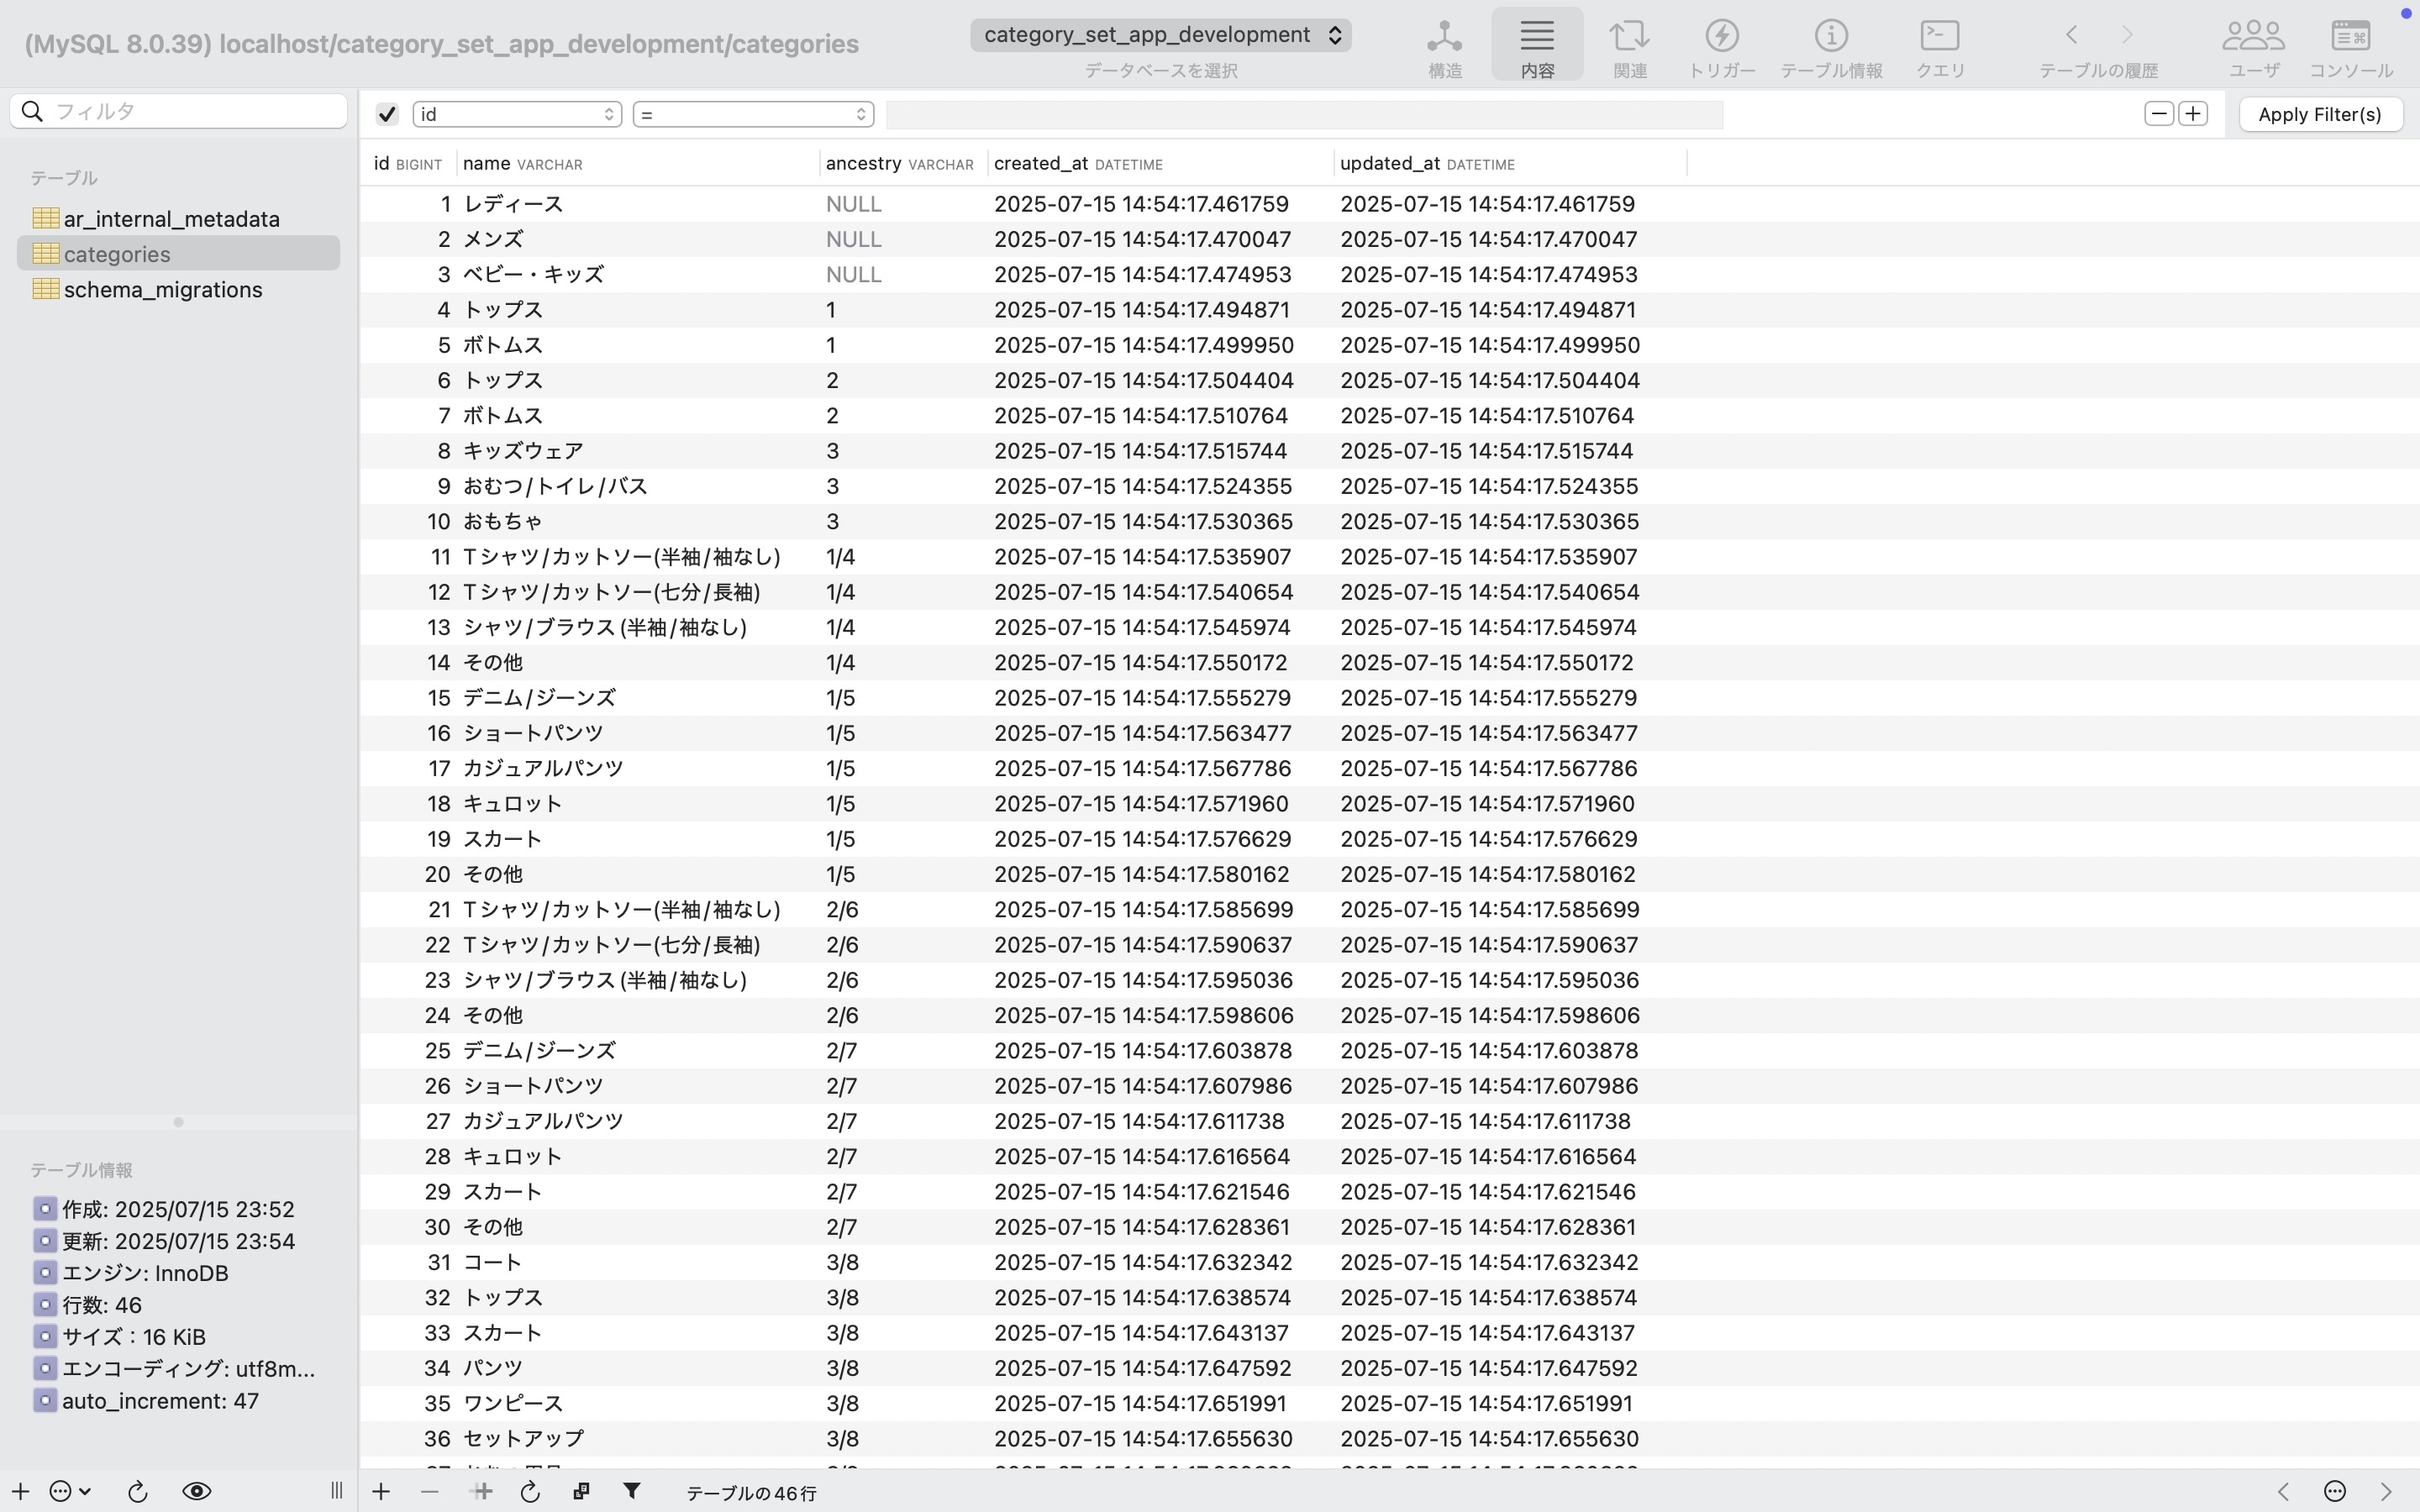Screen dimensions: 2420x1512
Task: Switch to the 関連 relations tab
Action: coord(1629,46)
